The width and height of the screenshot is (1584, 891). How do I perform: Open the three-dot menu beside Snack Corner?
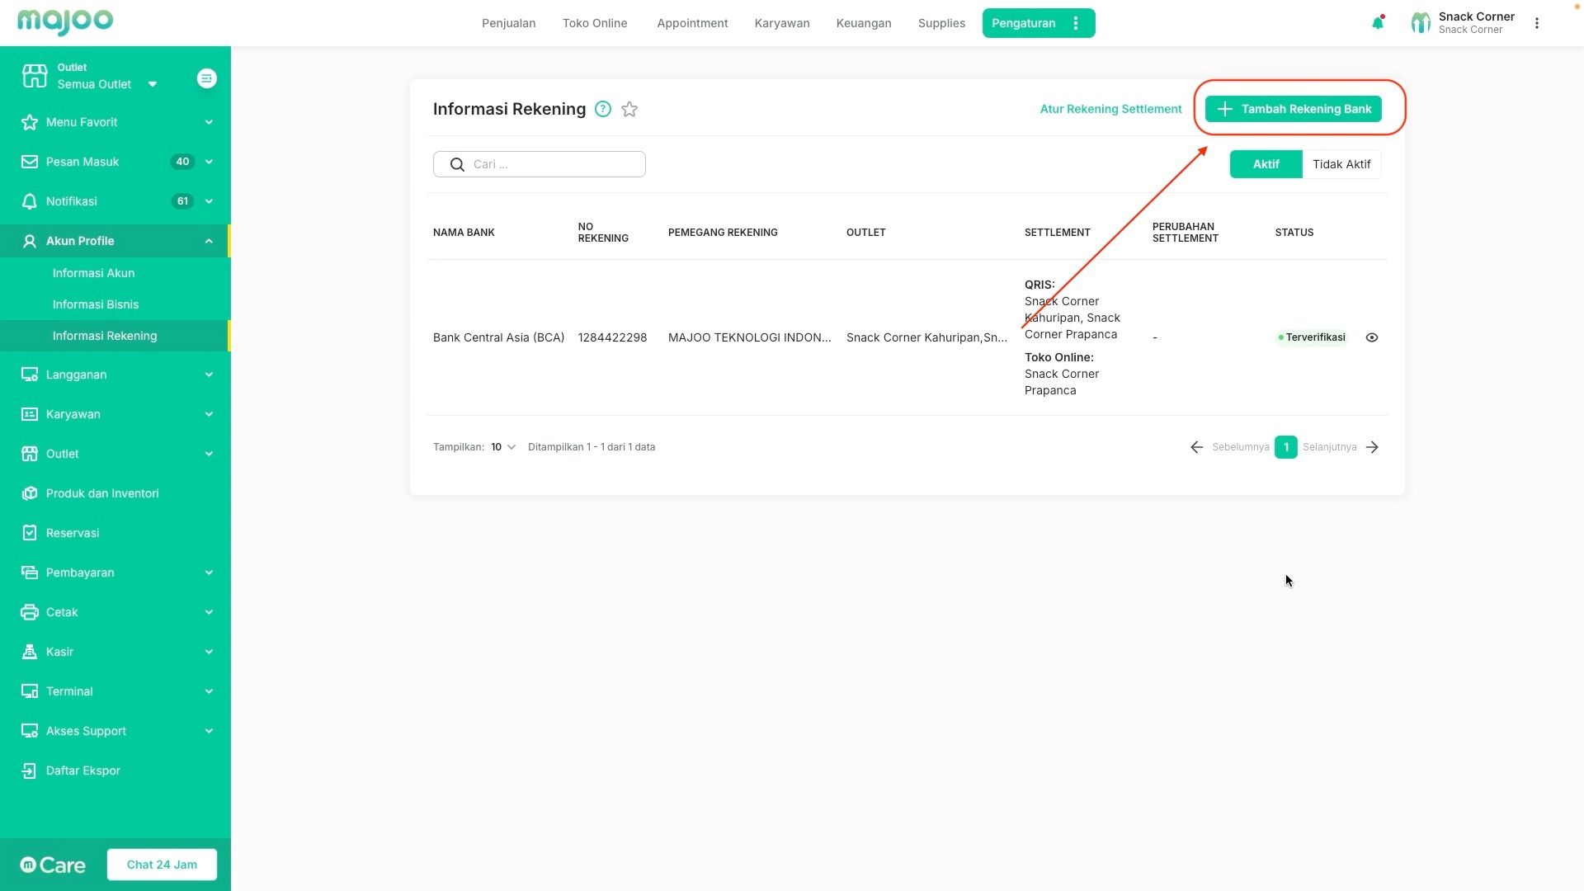click(1536, 23)
